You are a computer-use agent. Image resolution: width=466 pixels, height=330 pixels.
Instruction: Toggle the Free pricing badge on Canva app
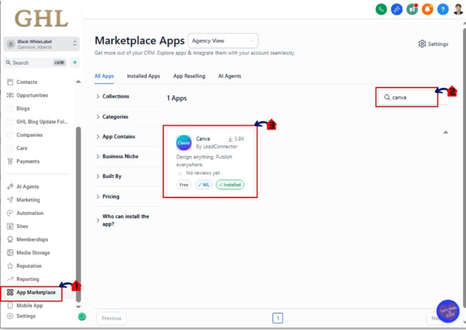(183, 185)
